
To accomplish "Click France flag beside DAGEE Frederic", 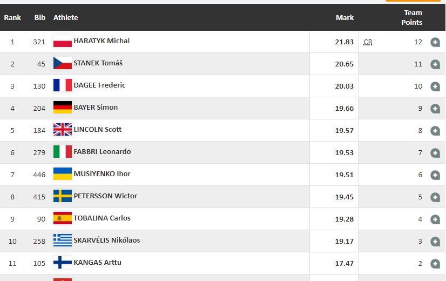I will click(63, 86).
